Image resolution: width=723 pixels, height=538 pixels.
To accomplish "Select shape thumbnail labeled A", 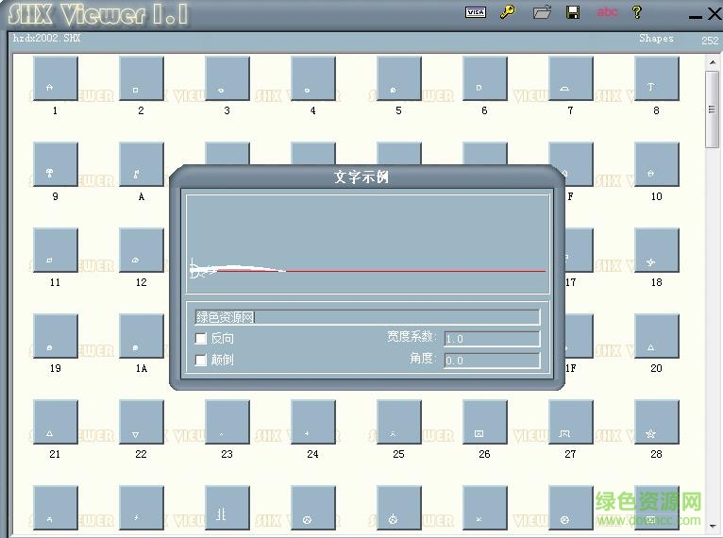I will pos(141,164).
